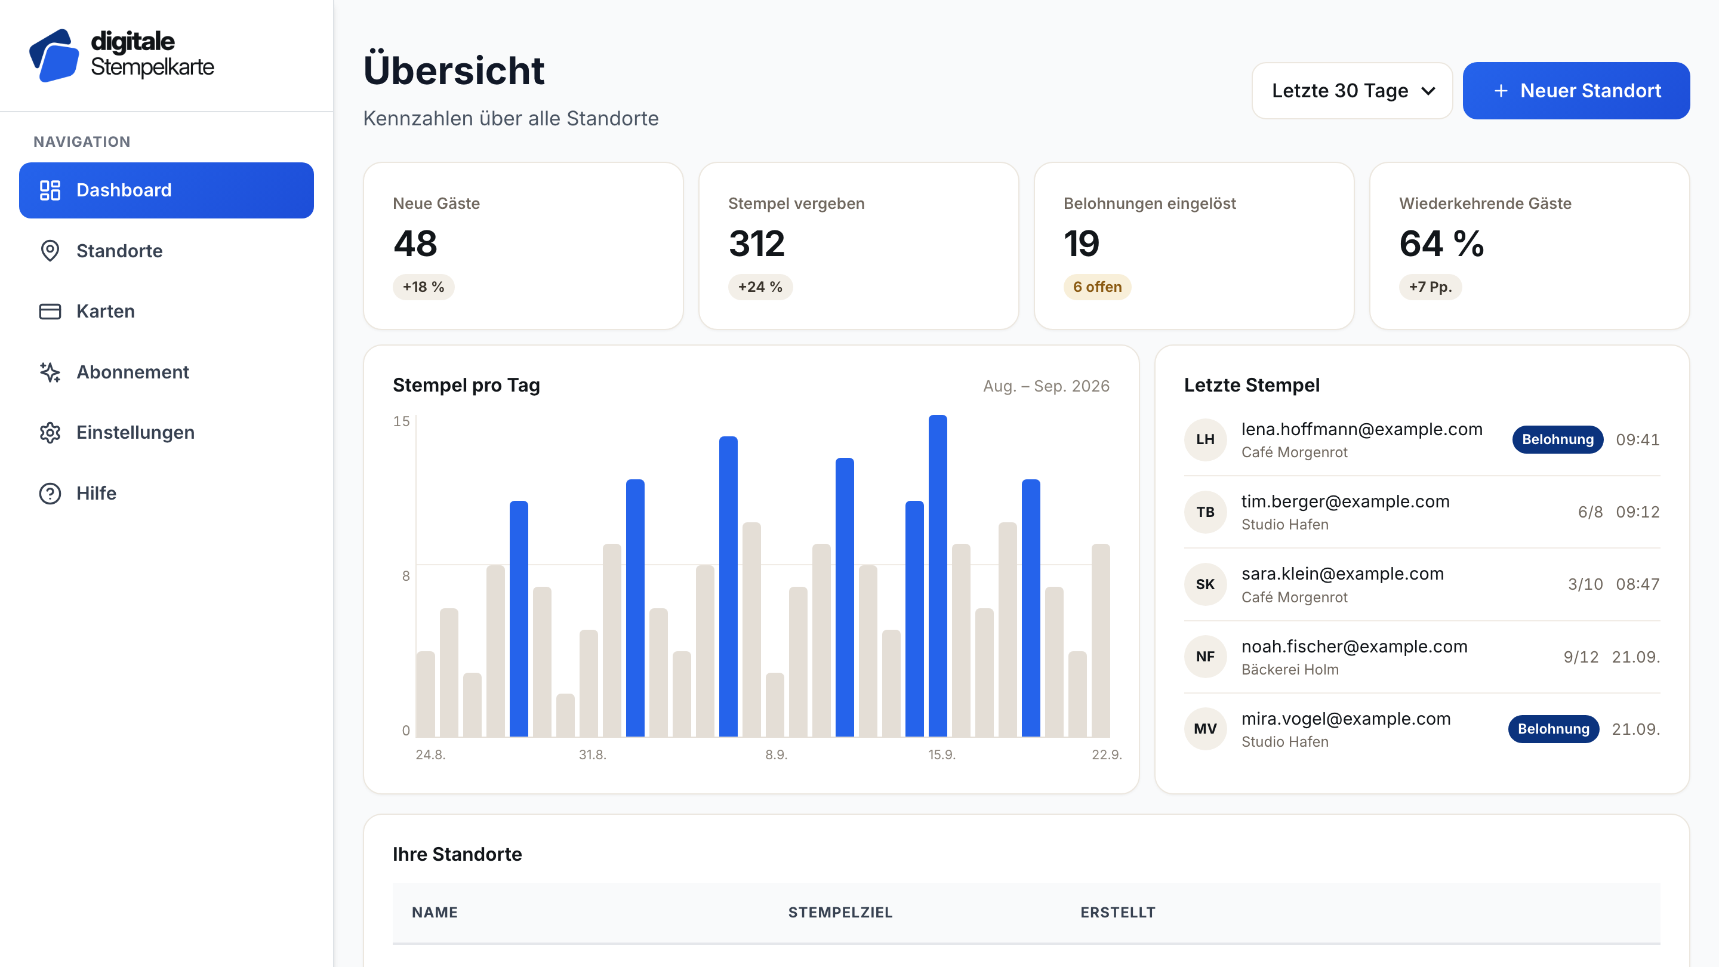1719x967 pixels.
Task: Click the Ihre Standorte heading
Action: 457,855
